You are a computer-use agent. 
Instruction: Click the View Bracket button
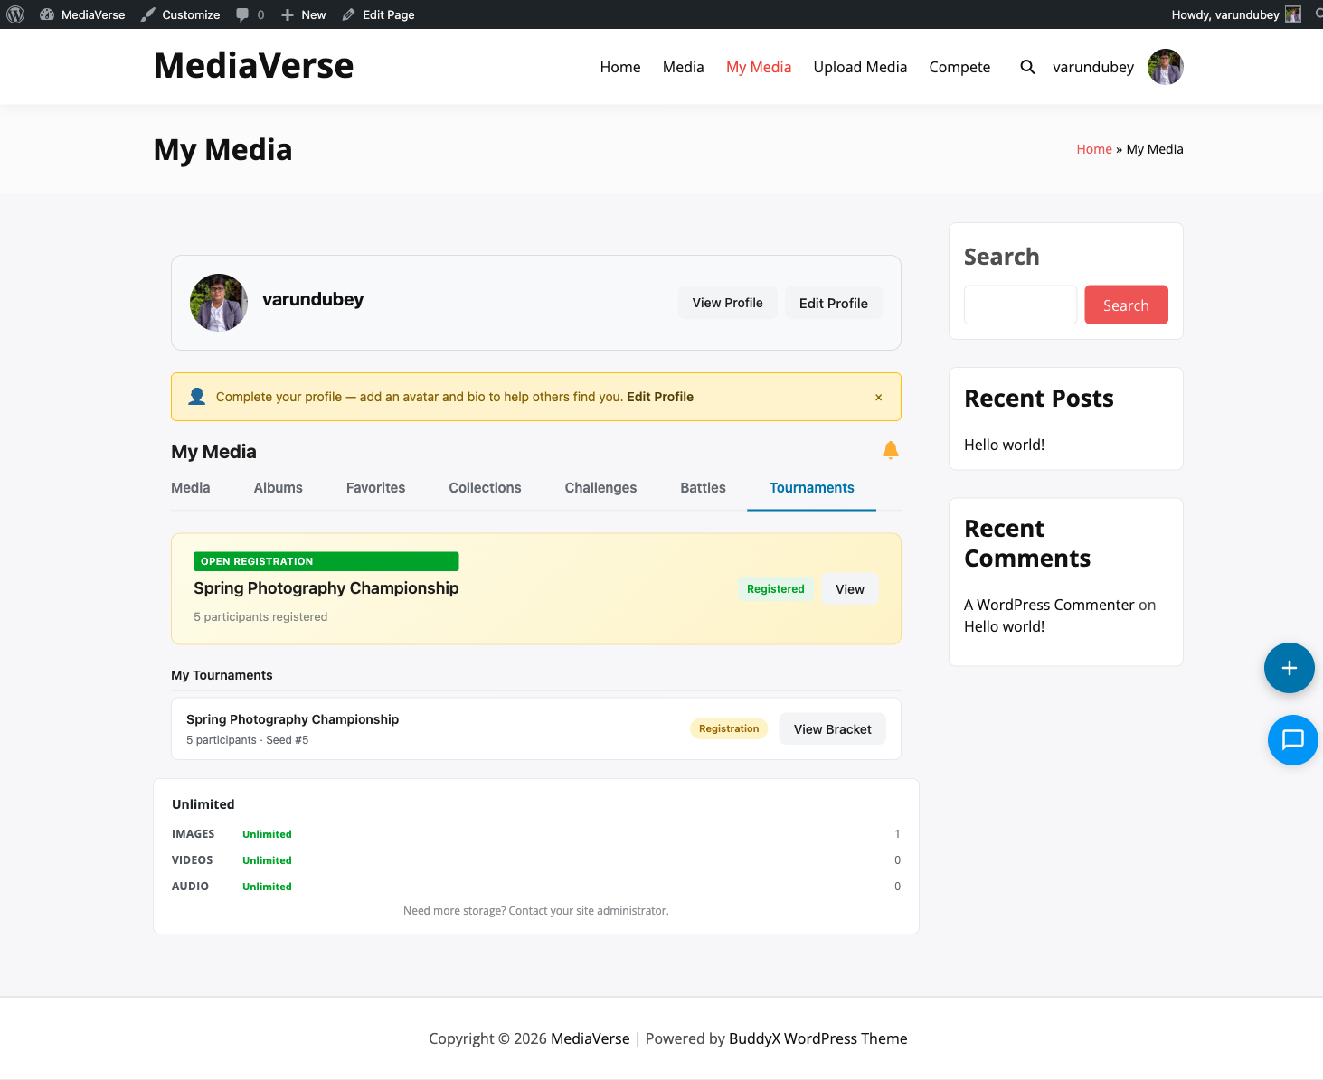coord(832,729)
